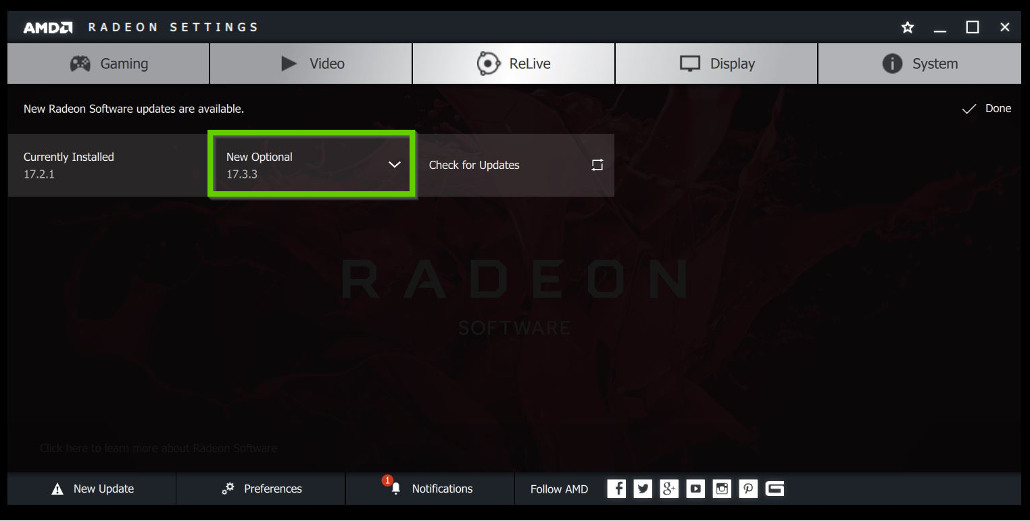Viewport: 1030px width, 521px height.
Task: Click the New Radeon Software updates message
Action: (134, 108)
